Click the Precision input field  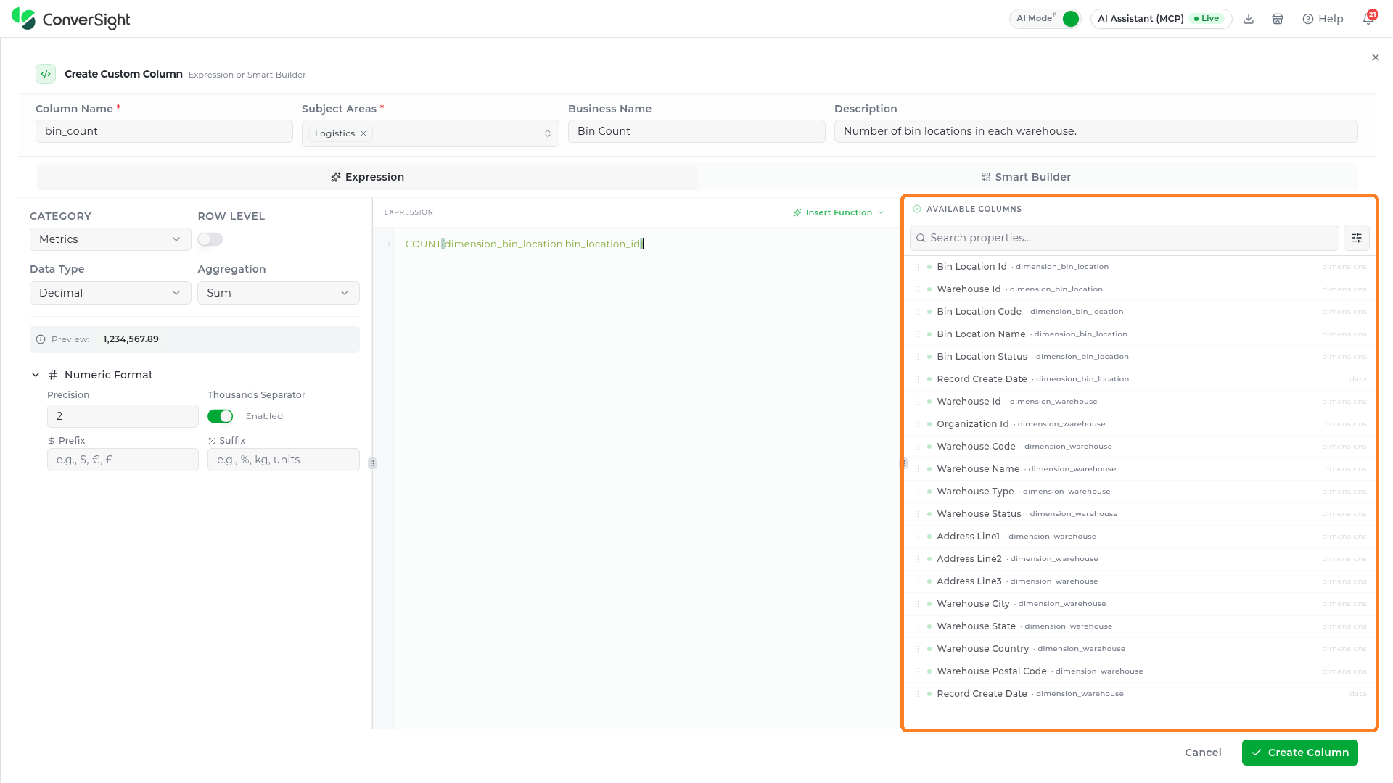[x=123, y=416]
